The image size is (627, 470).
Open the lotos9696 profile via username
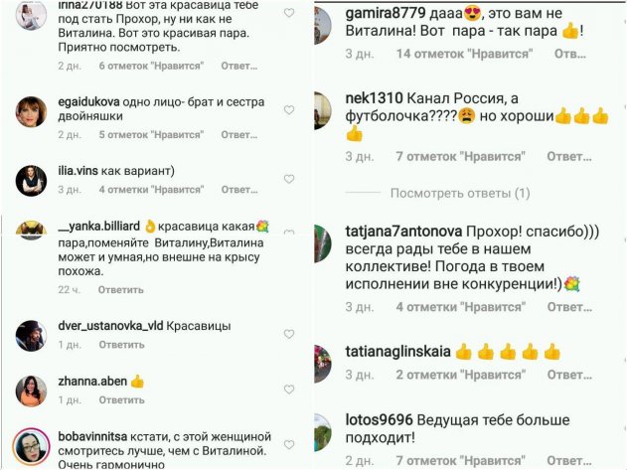379,420
